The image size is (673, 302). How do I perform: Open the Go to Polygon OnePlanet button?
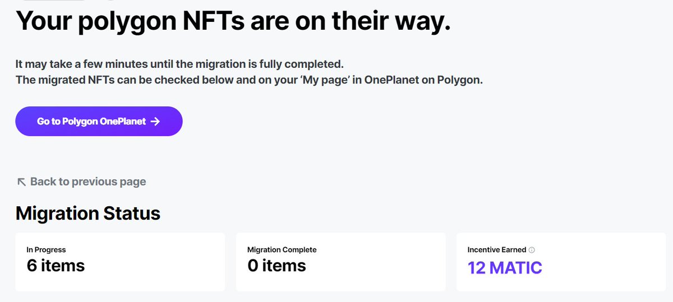pyautogui.click(x=99, y=121)
